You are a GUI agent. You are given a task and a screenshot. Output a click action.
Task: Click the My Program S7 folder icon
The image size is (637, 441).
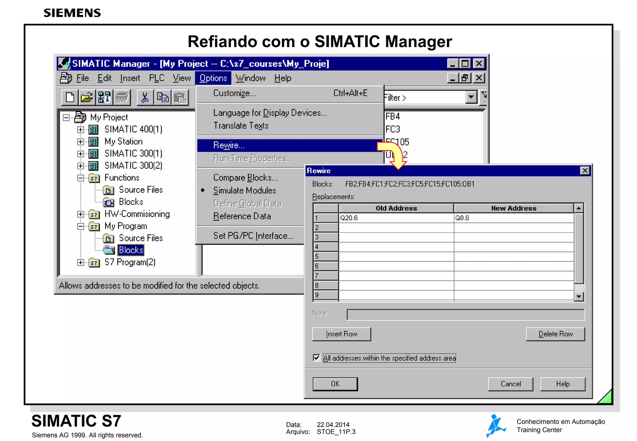click(94, 226)
